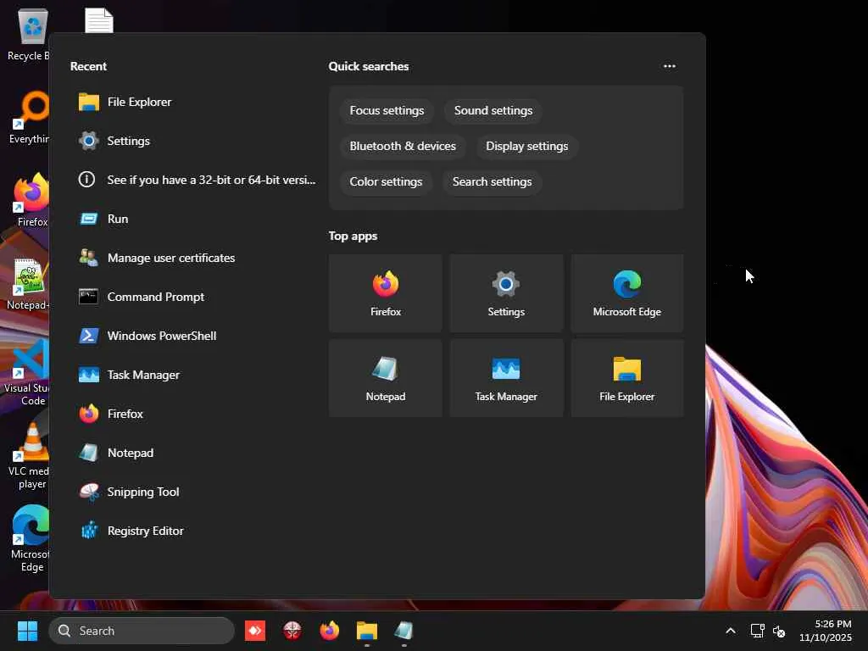Select the Microsoft Edge desktop shortcut

pos(28,539)
